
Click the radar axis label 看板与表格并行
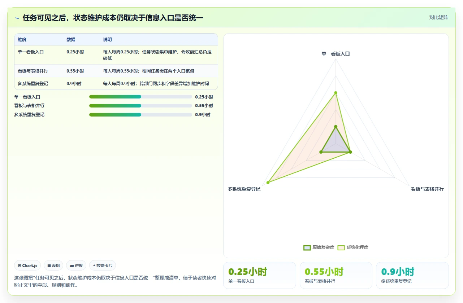pos(427,189)
